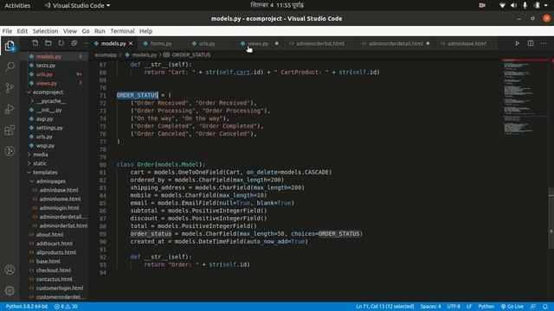Open the File menu
Screen dimensions: 554x311
(7, 31)
